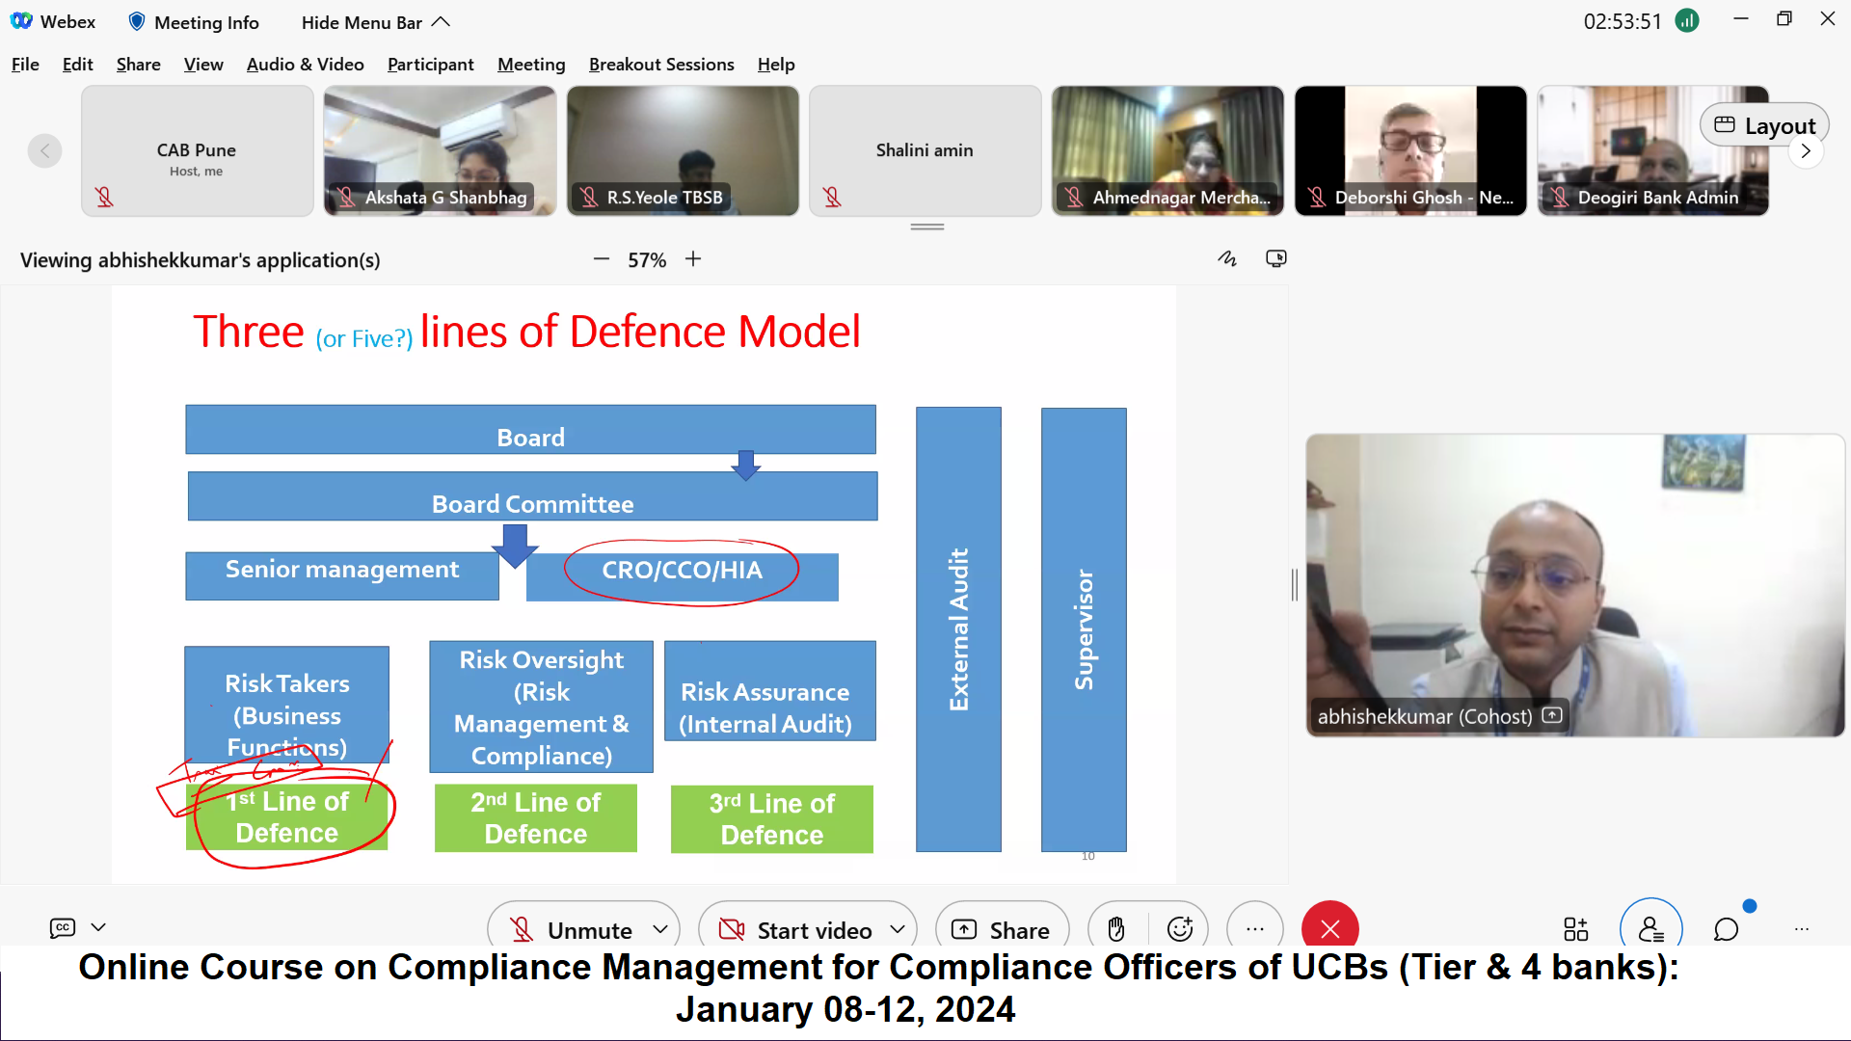The image size is (1851, 1041).
Task: Open the chat bubble icon
Action: tap(1726, 929)
